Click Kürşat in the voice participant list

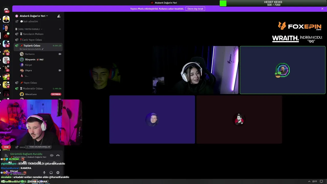click(x=29, y=65)
